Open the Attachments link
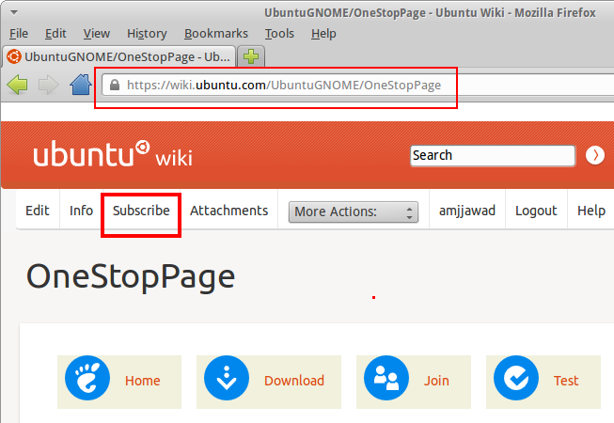 tap(228, 211)
